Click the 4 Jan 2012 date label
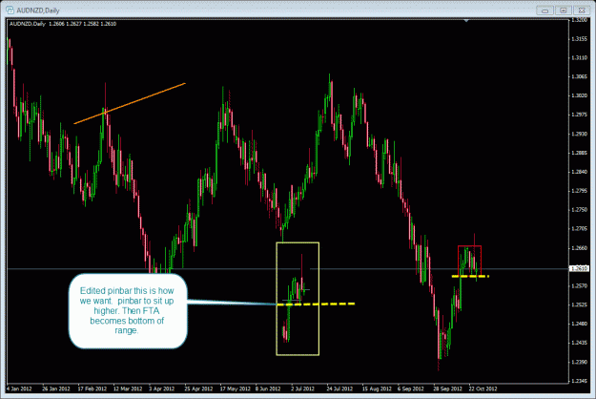Viewport: 596px width, 399px height. tap(19, 388)
